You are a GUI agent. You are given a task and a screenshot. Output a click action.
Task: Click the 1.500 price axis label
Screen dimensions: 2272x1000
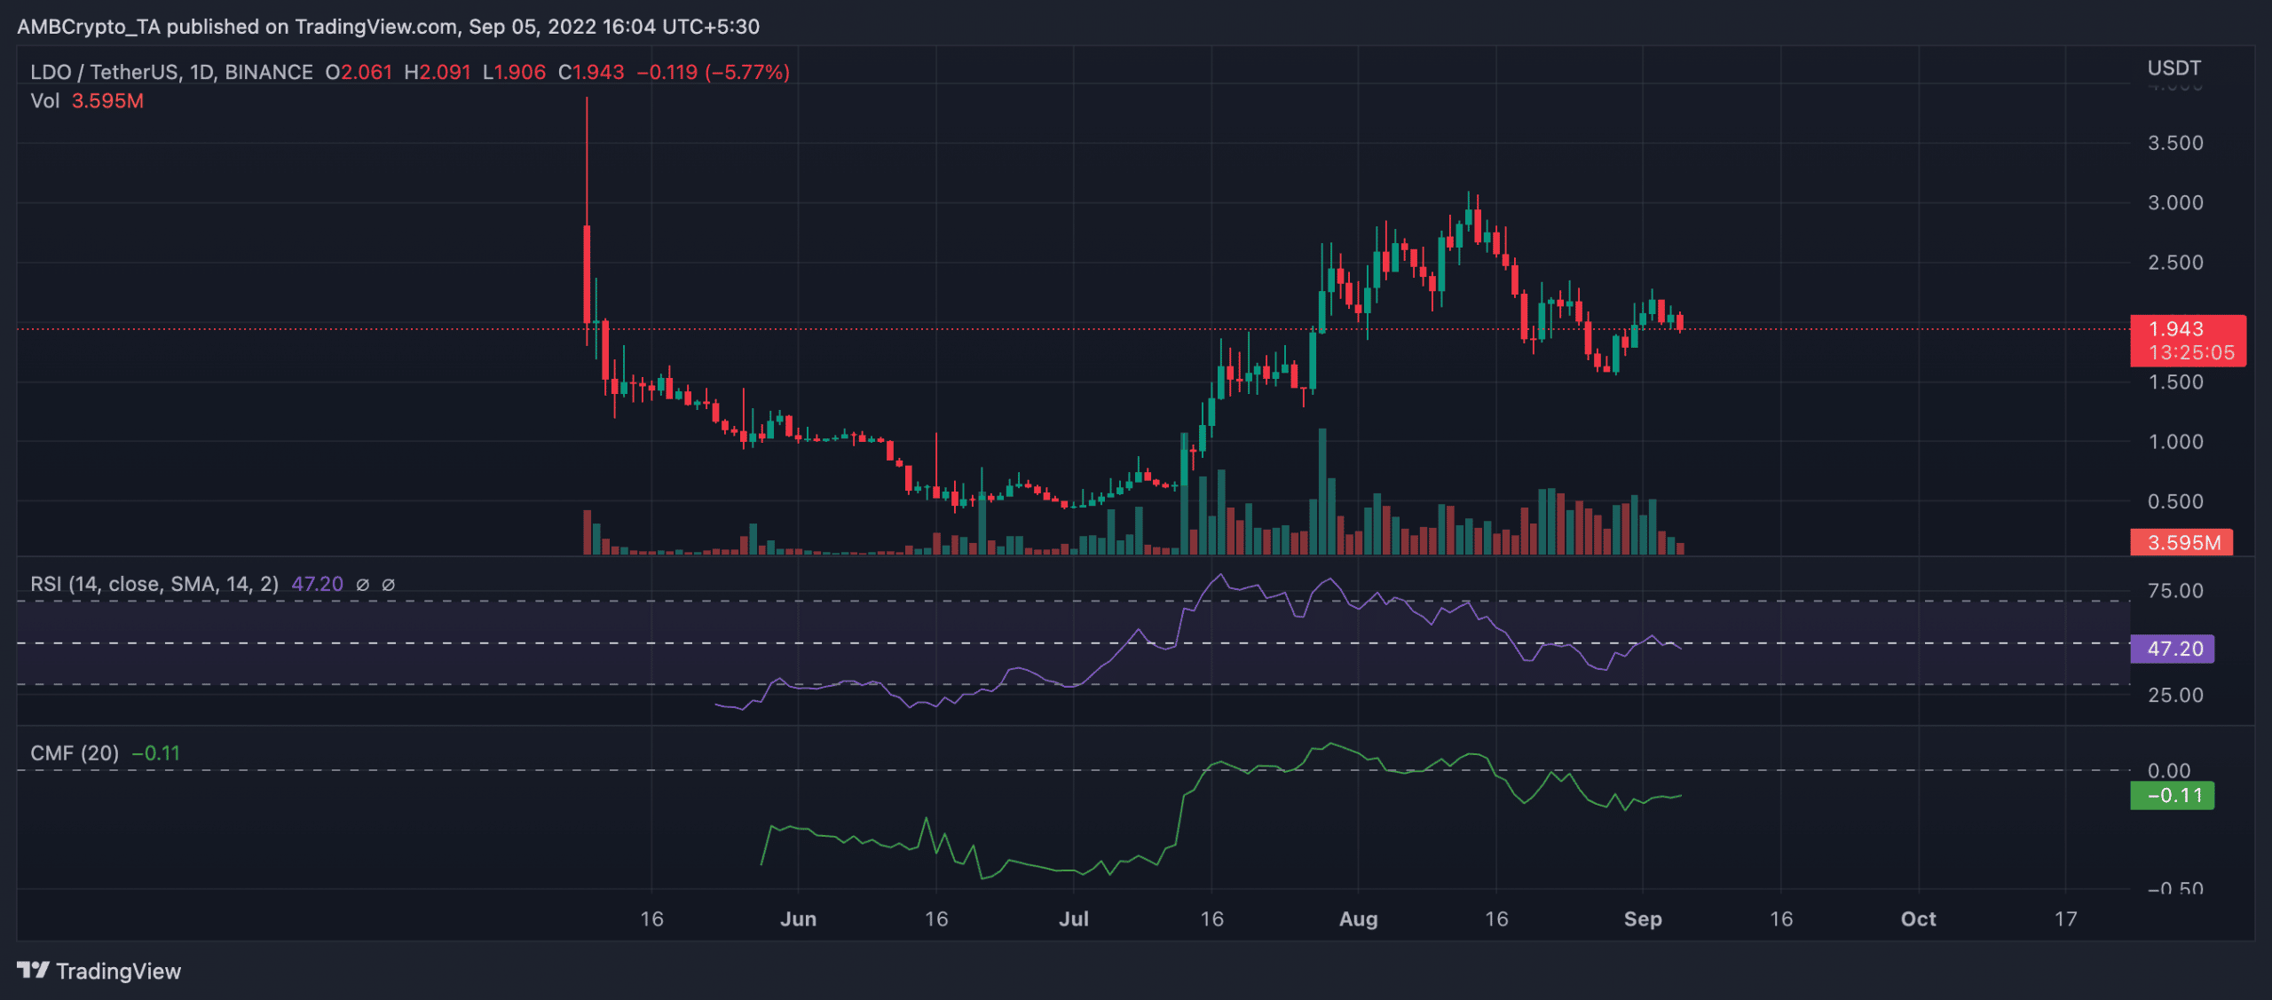pyautogui.click(x=2175, y=382)
